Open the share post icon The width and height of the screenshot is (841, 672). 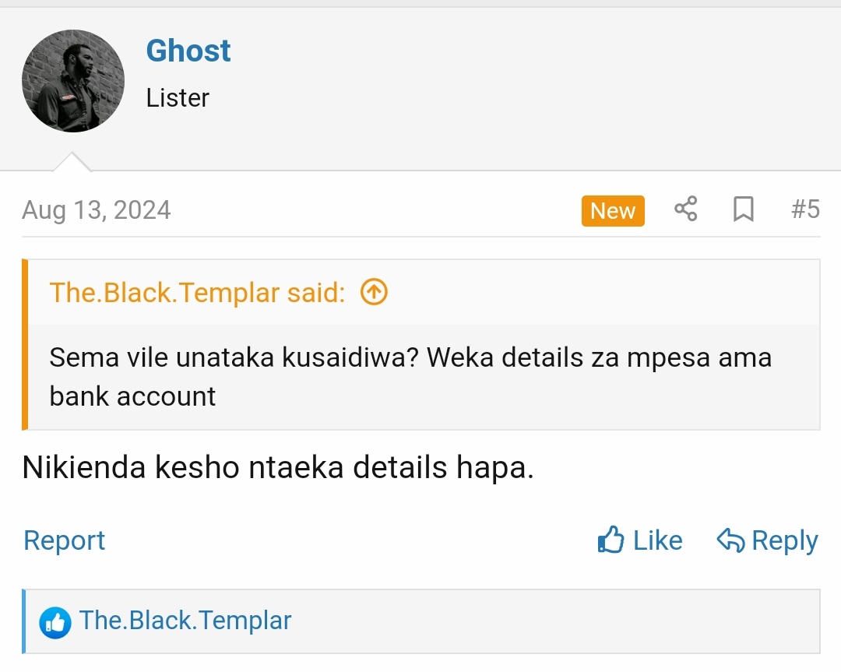tap(685, 209)
